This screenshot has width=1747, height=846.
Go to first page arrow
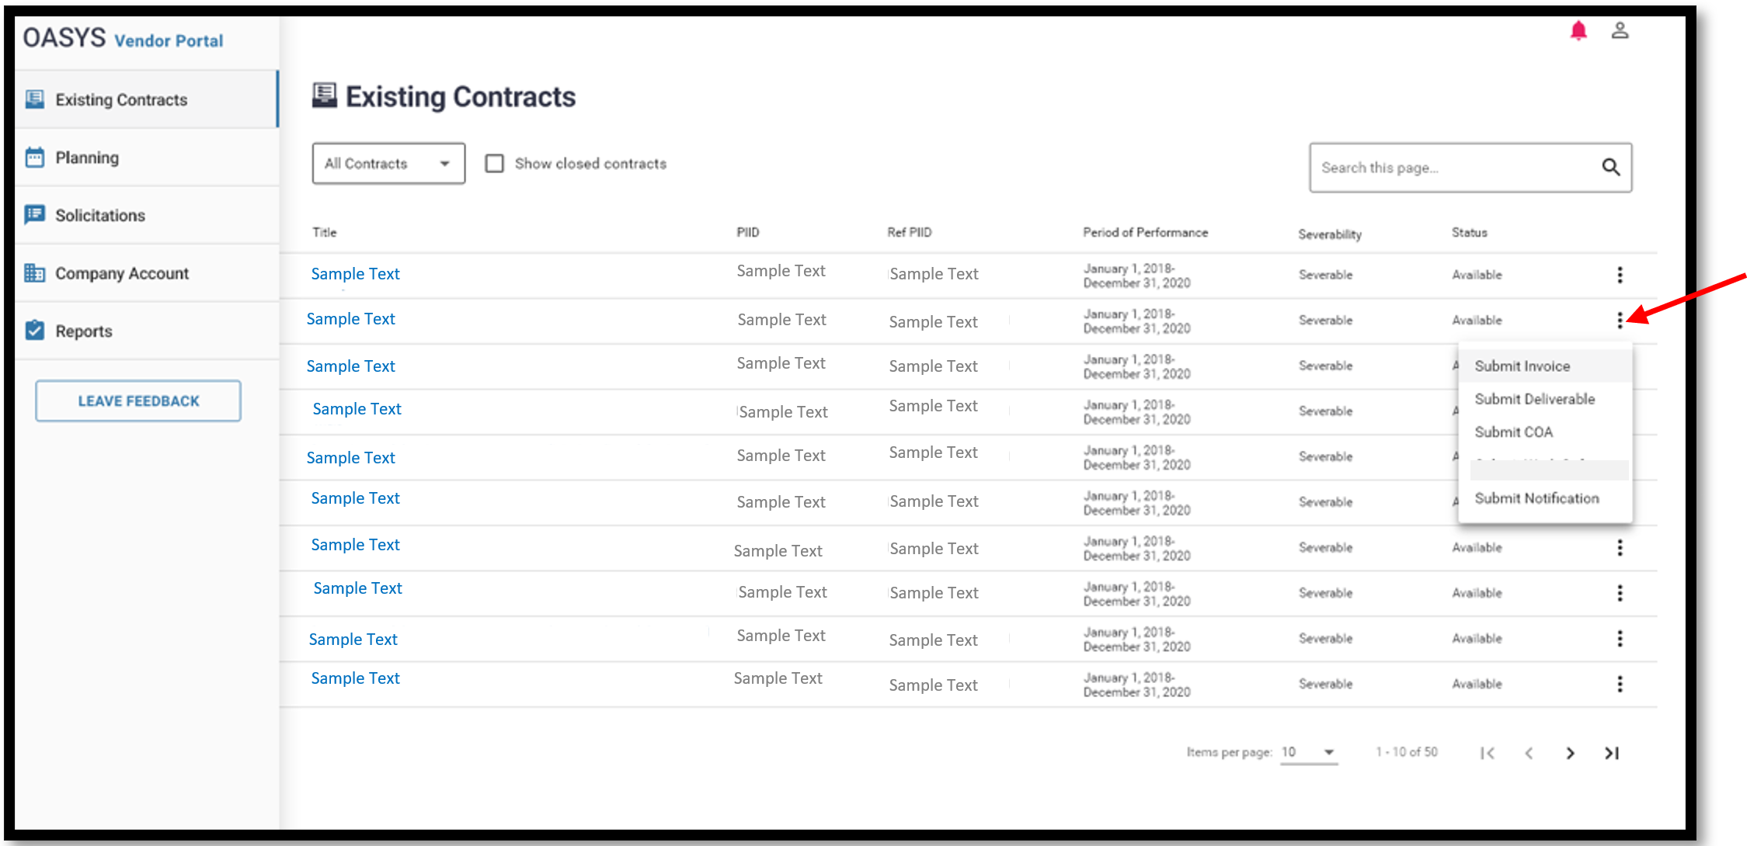[x=1487, y=753]
